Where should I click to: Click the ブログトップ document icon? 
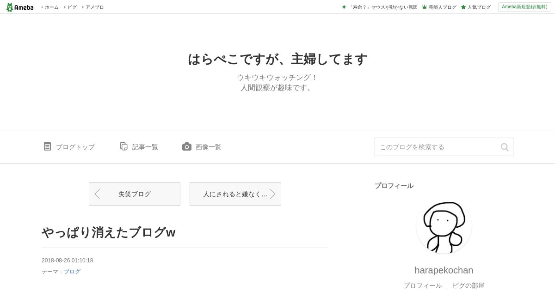coord(47,146)
